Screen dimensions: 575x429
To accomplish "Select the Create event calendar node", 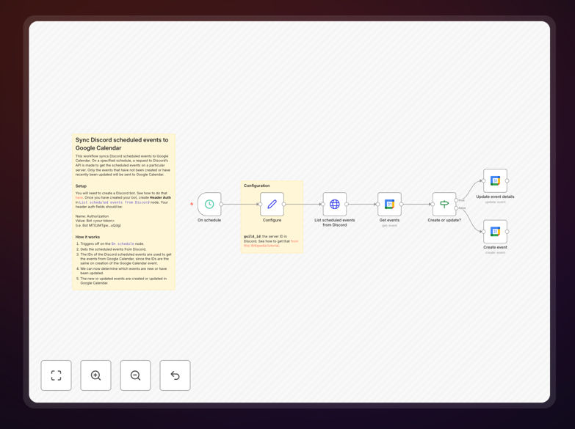I will tap(495, 232).
